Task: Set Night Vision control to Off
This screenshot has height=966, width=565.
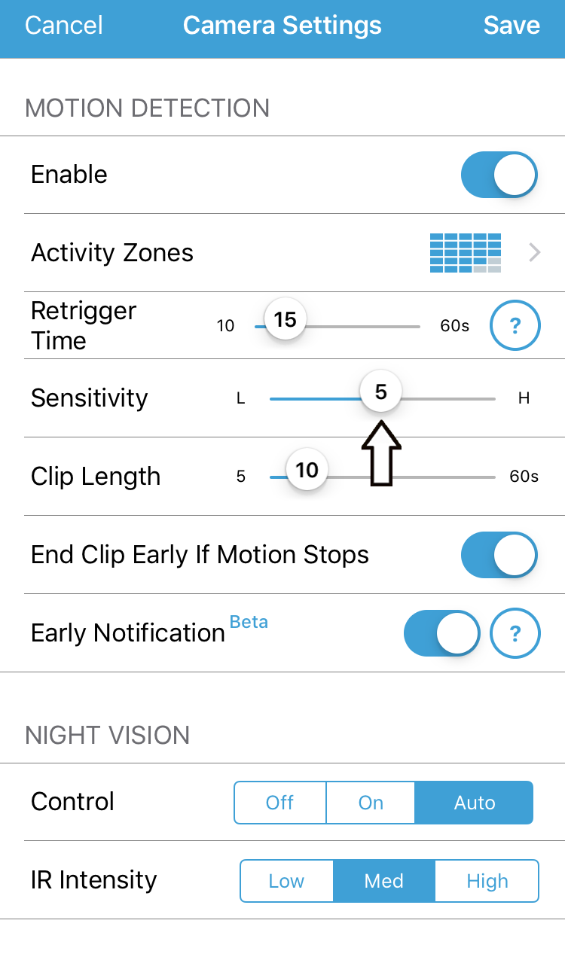Action: (279, 803)
